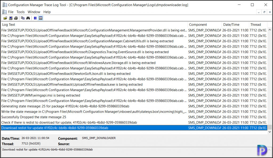The width and height of the screenshot is (273, 158).
Task: Select the CabinetUtils.dll is being extracted row
Action: pyautogui.click(x=134, y=41)
